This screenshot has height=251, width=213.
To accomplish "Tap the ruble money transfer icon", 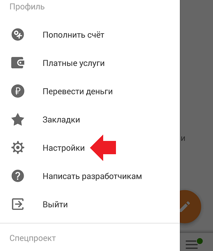I will click(x=18, y=91).
